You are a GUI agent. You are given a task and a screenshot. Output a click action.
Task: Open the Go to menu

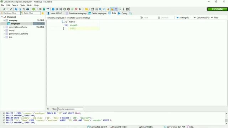click(x=30, y=5)
